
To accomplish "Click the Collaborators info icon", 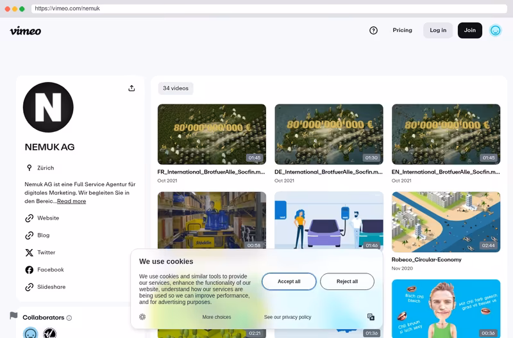I will 69,318.
